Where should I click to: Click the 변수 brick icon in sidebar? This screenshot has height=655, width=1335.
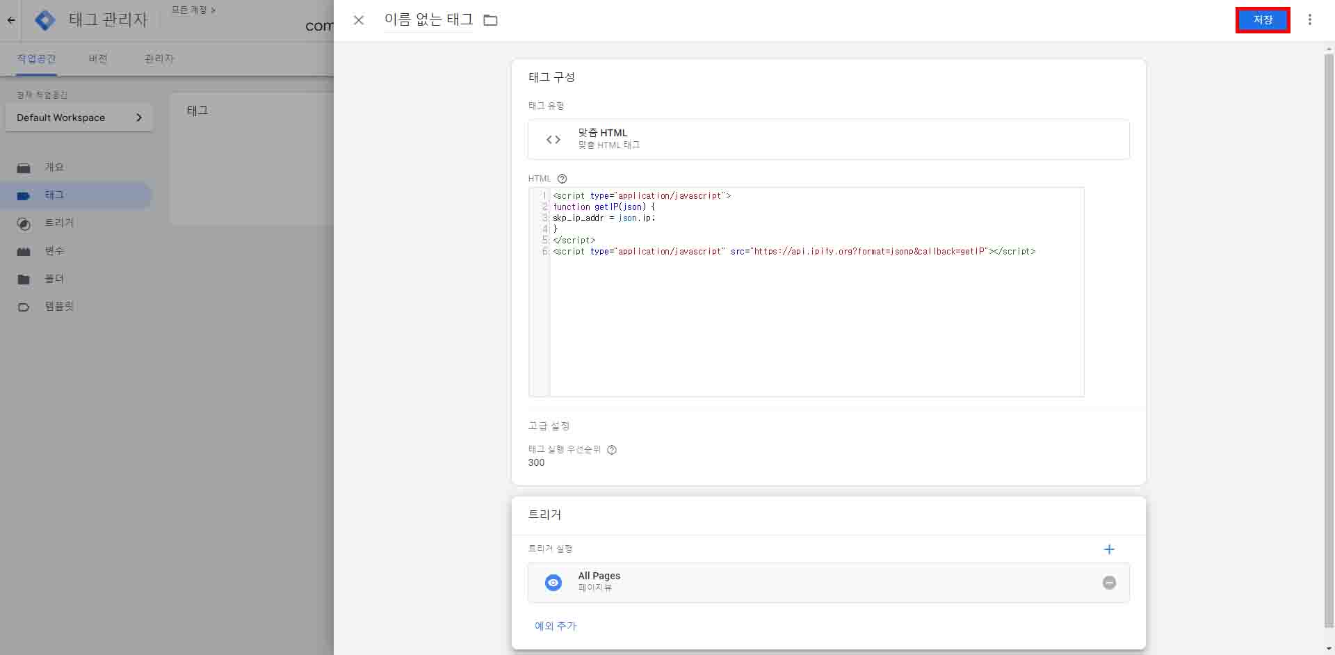click(24, 252)
